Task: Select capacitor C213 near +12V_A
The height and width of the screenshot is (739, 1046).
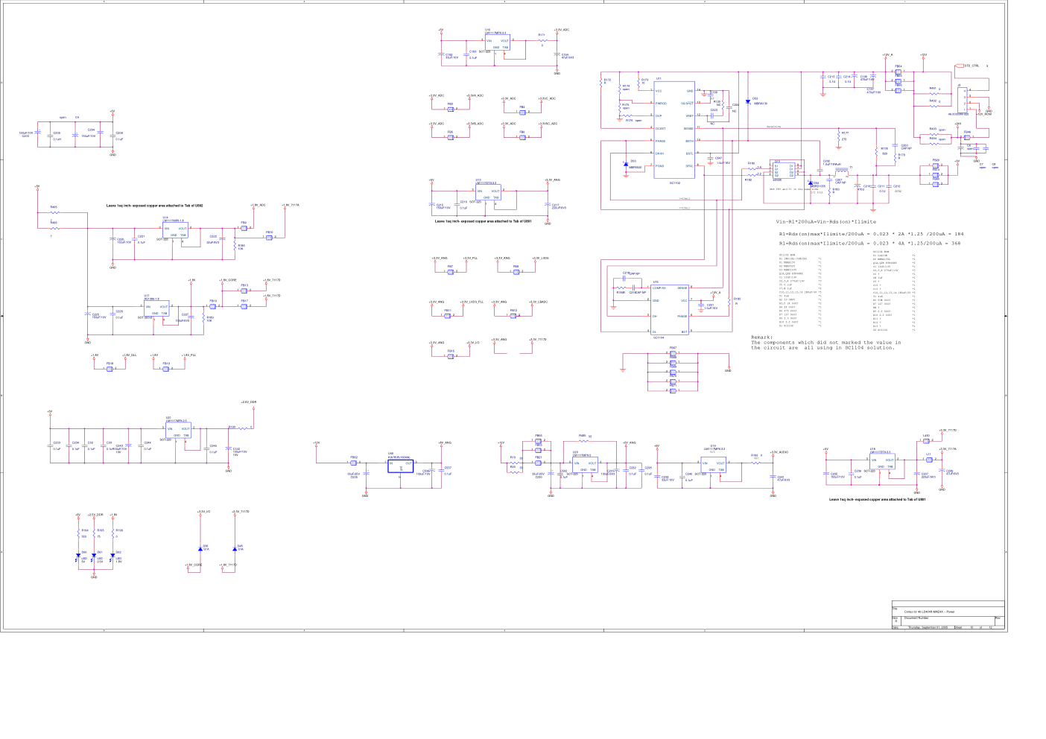Action: point(822,77)
